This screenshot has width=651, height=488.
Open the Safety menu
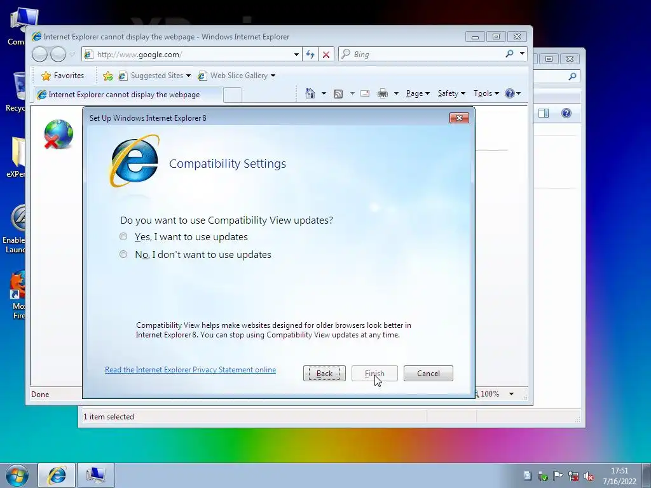(451, 93)
